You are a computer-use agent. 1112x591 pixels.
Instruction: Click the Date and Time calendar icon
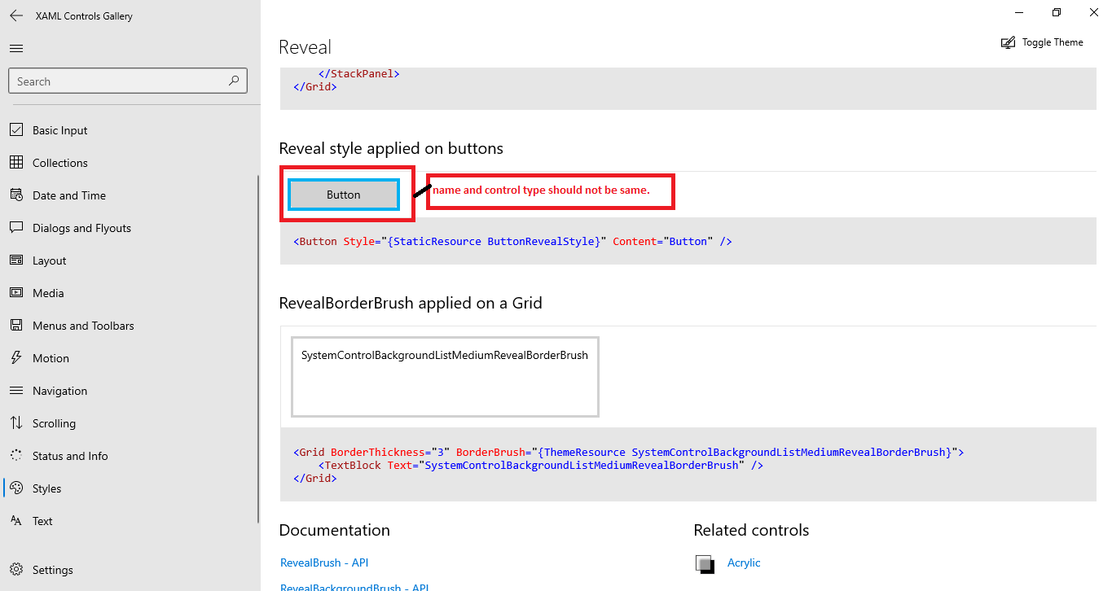point(16,195)
